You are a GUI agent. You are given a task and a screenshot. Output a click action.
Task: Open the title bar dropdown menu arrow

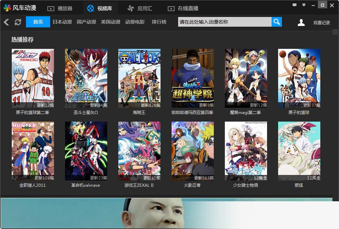click(x=304, y=5)
